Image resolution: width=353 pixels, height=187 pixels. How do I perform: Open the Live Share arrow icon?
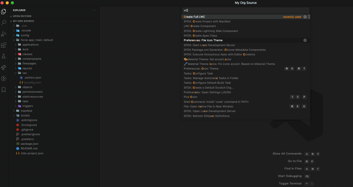4,67
